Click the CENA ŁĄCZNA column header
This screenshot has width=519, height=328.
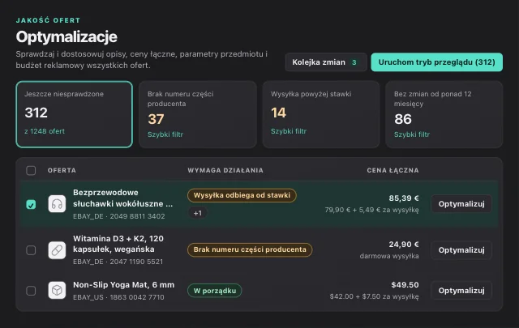(x=392, y=170)
